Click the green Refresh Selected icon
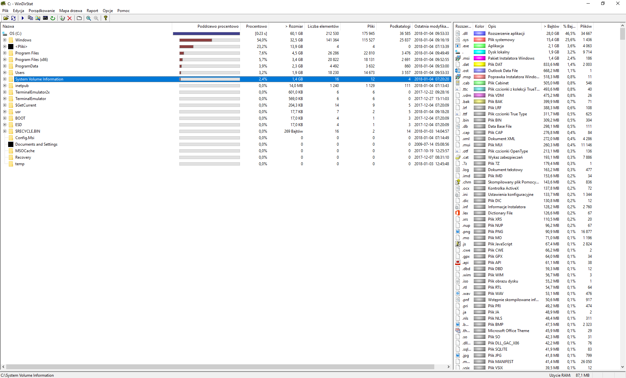 (53, 18)
